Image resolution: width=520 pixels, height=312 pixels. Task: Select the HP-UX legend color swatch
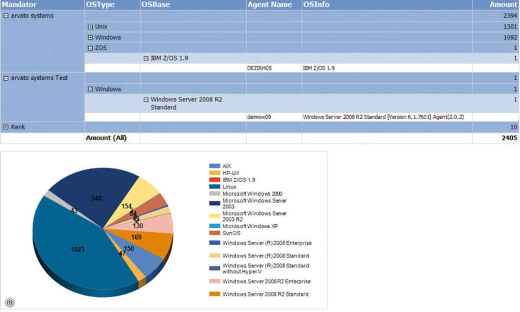pos(214,173)
